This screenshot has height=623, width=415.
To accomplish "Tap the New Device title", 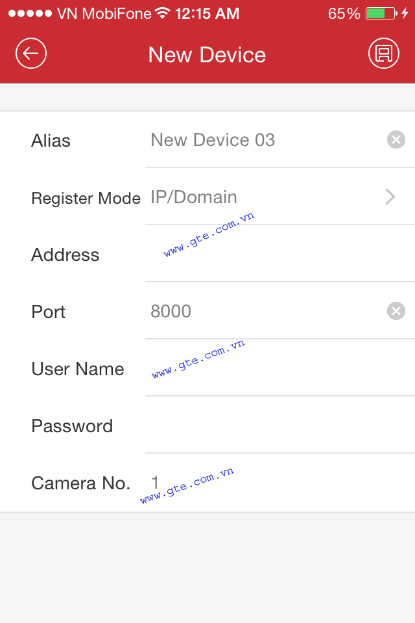I will [x=207, y=55].
